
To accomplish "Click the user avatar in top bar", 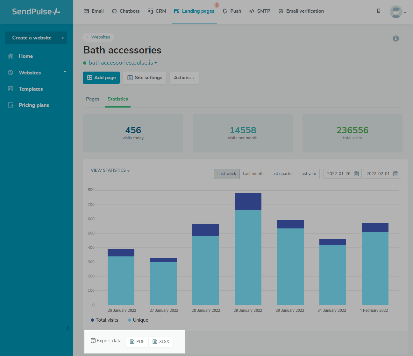I will click(396, 12).
